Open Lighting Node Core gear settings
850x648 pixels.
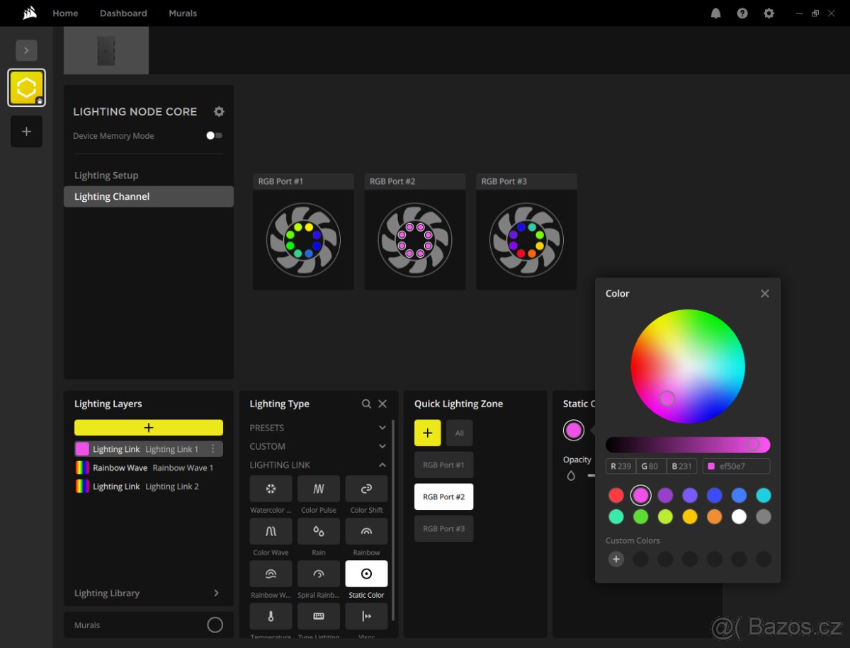(219, 112)
